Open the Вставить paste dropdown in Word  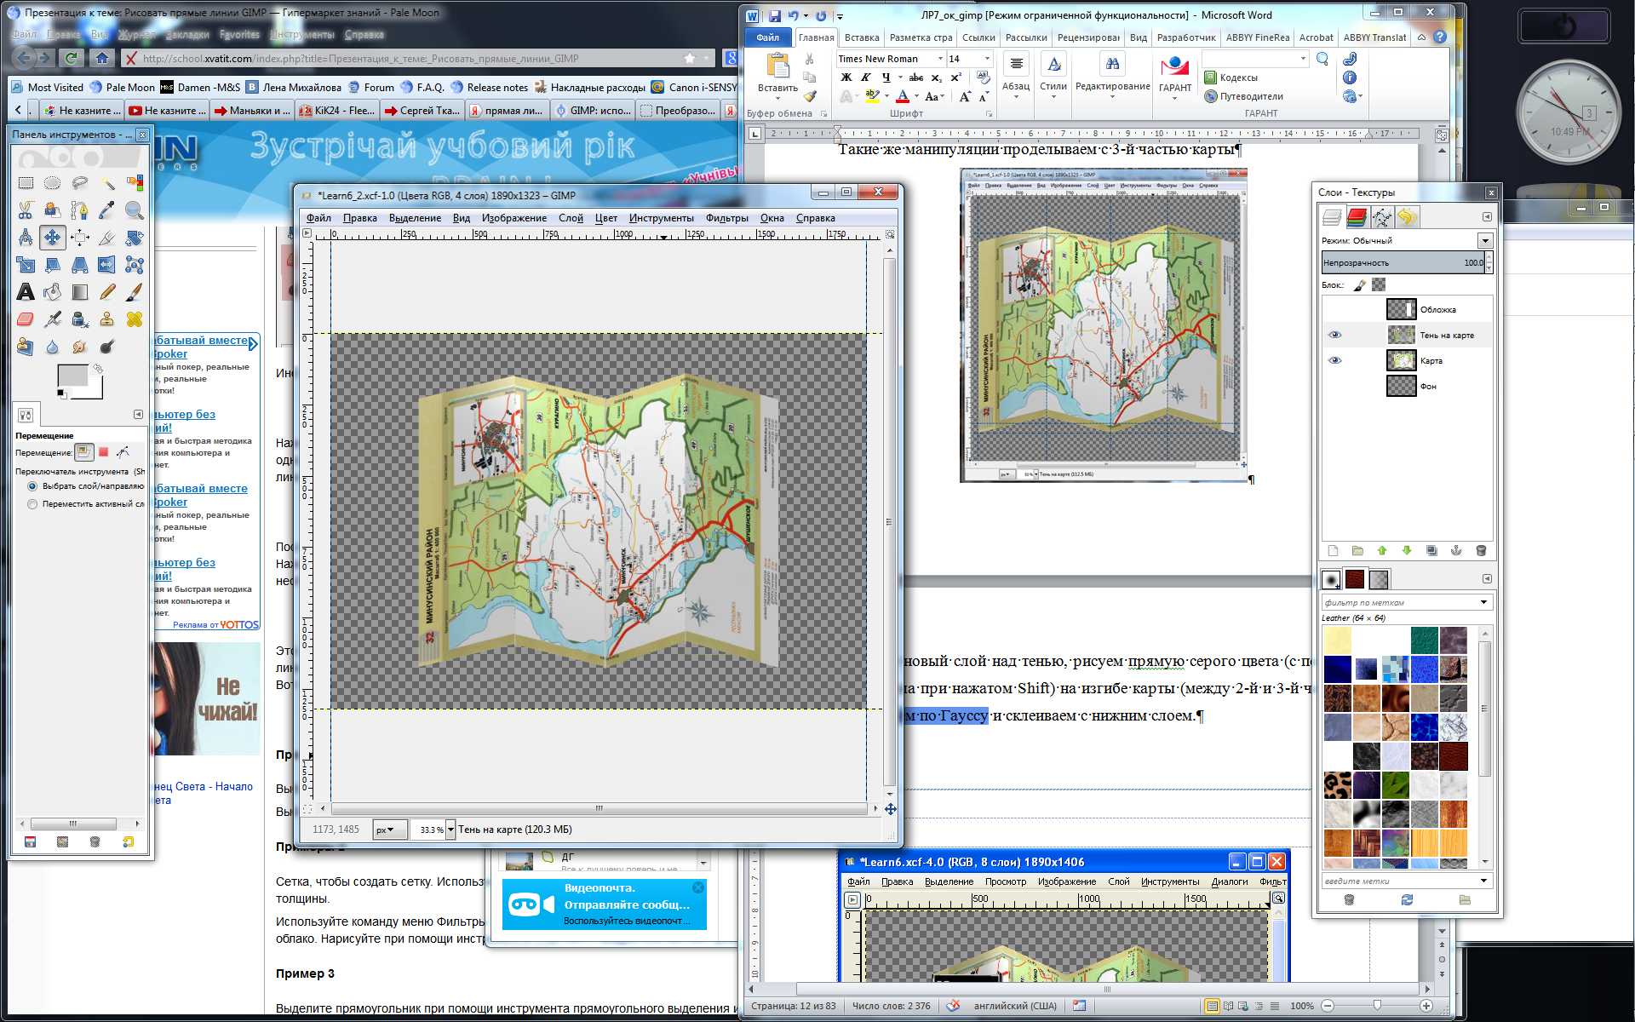[777, 93]
